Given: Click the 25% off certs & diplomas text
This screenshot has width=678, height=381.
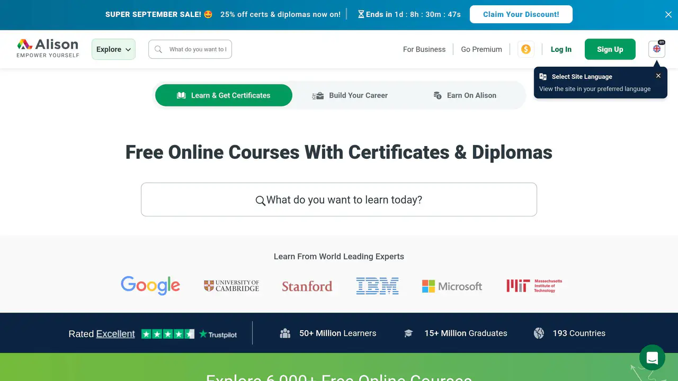Looking at the screenshot, I should (x=280, y=14).
